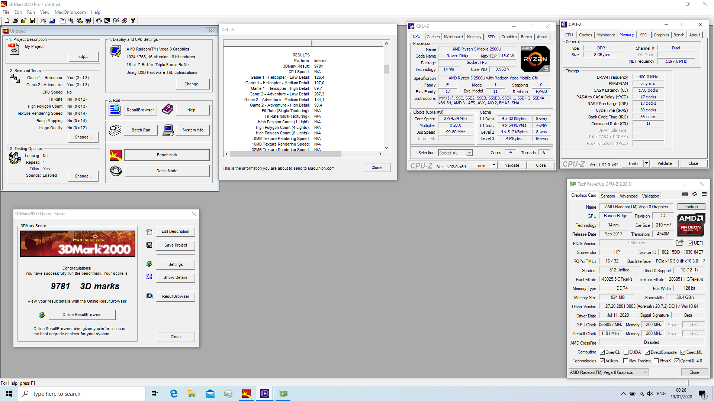The width and height of the screenshot is (714, 401).
Task: Click the AMD Radeon Graphics logo in GPU-Z
Action: [691, 225]
